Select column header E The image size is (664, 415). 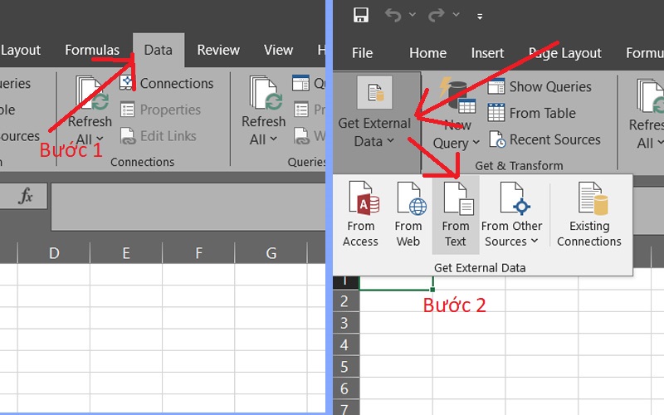coord(125,253)
